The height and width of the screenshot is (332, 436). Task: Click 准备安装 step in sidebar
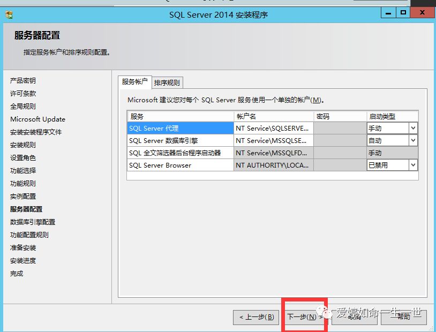point(23,248)
